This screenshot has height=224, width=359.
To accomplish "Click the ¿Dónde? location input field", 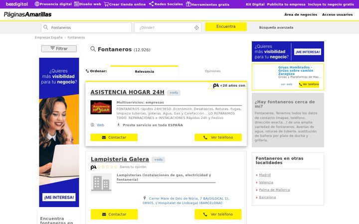I will (x=168, y=27).
